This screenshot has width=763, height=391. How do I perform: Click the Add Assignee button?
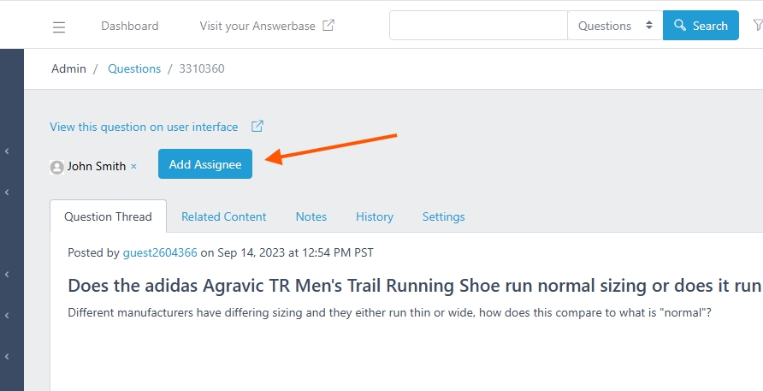204,164
